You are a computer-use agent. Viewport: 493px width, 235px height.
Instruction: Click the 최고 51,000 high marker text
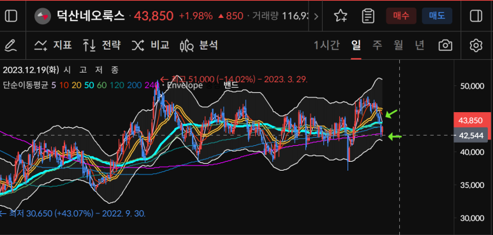pyautogui.click(x=233, y=79)
